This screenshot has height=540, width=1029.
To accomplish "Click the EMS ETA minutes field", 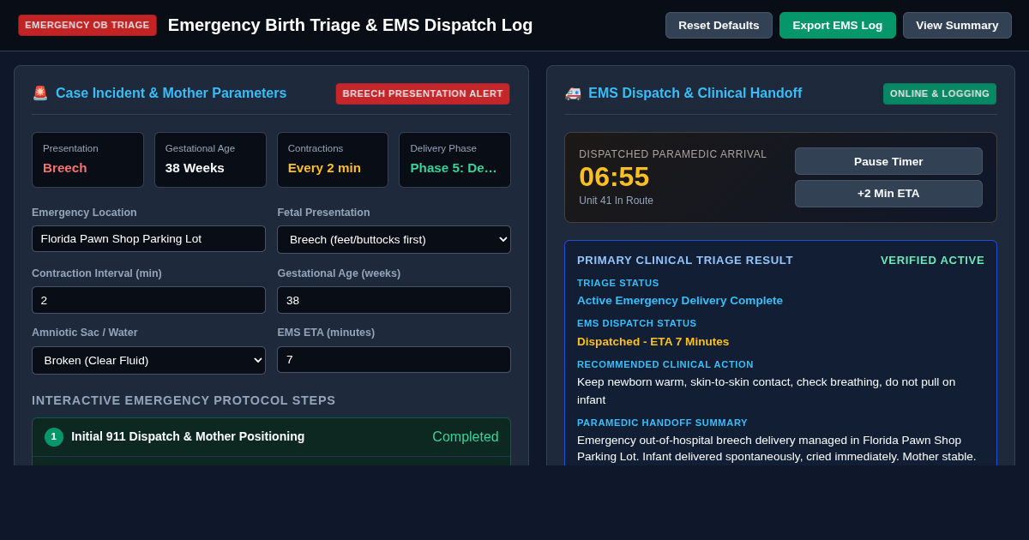I will pyautogui.click(x=394, y=360).
